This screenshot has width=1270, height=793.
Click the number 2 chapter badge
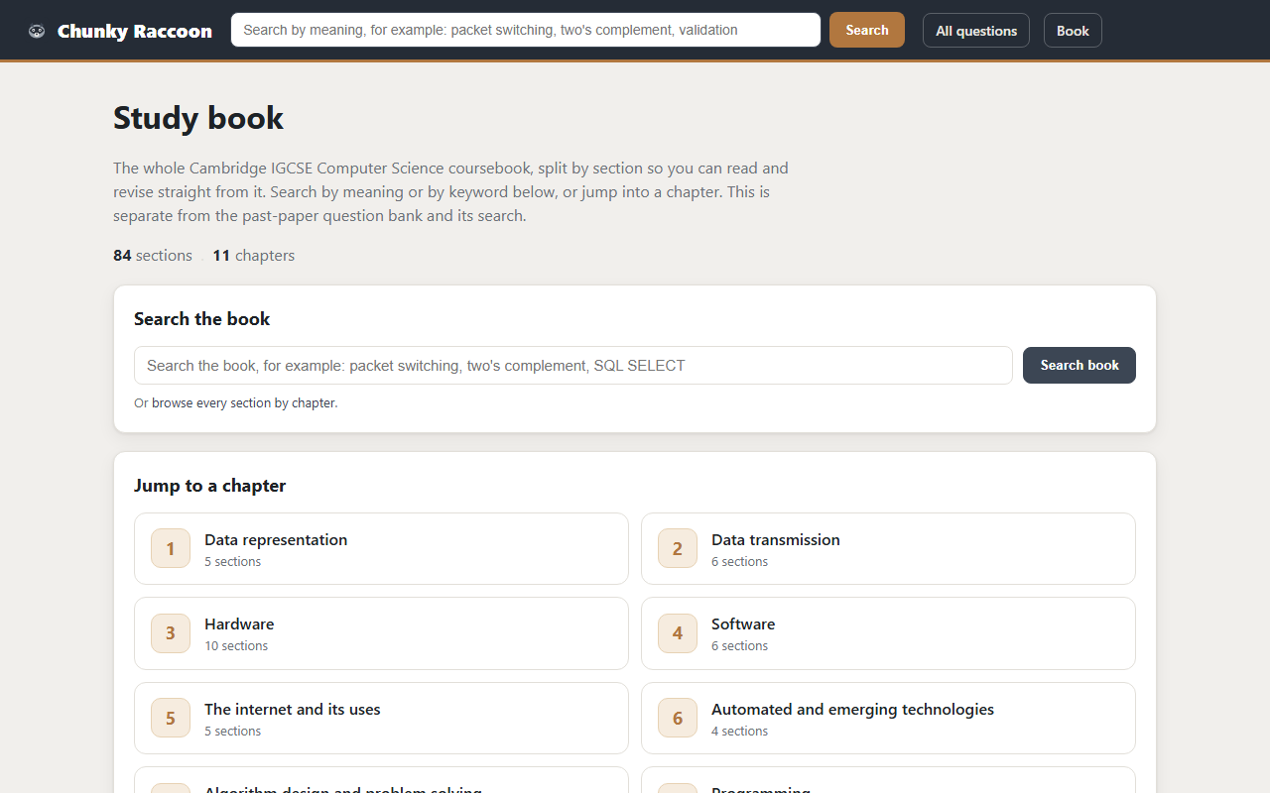pyautogui.click(x=678, y=548)
